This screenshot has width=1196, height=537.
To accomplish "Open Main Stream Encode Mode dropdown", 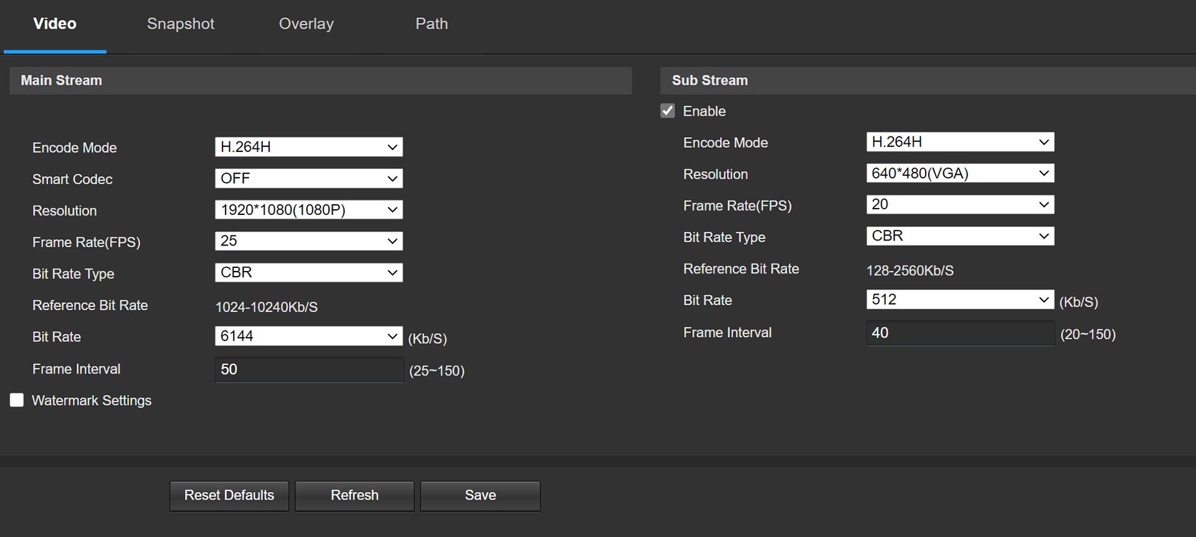I will tap(309, 147).
